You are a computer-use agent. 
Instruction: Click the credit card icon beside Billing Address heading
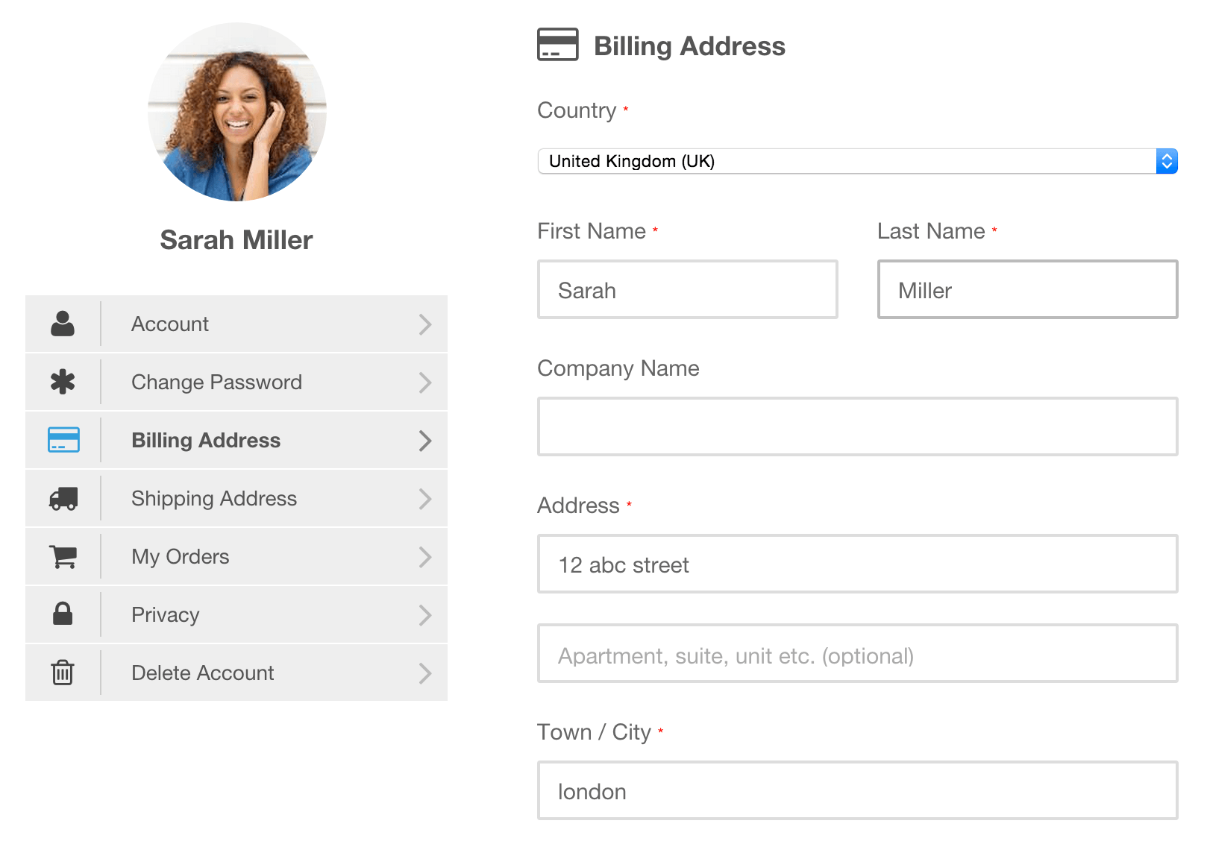(557, 45)
